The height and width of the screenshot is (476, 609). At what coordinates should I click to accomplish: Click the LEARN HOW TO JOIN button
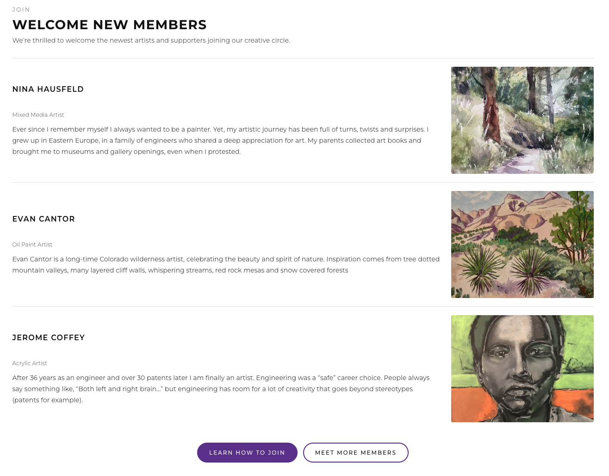[x=247, y=452]
